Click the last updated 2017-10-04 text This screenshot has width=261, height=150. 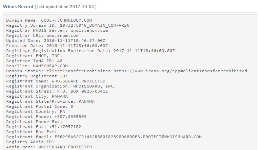coord(65,7)
